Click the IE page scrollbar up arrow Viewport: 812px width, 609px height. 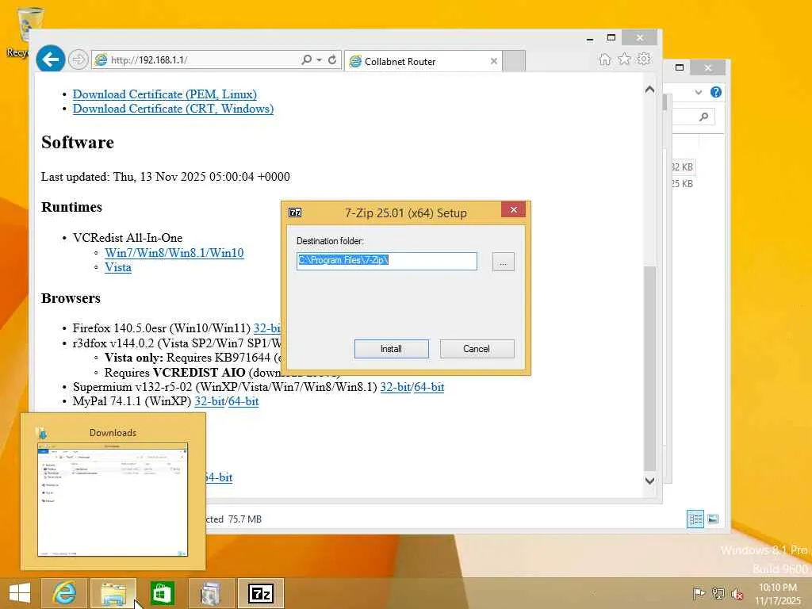coord(649,89)
